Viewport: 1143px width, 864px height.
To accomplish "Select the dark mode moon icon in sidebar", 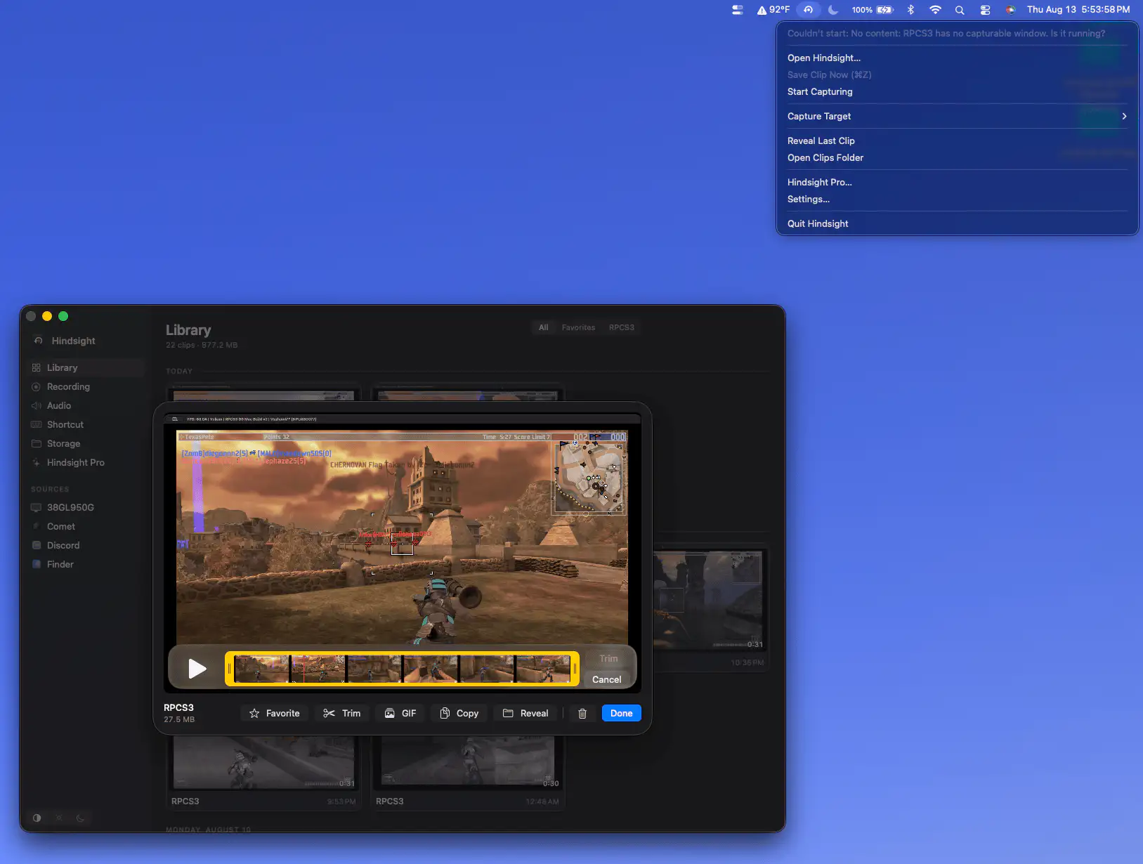I will (x=80, y=818).
